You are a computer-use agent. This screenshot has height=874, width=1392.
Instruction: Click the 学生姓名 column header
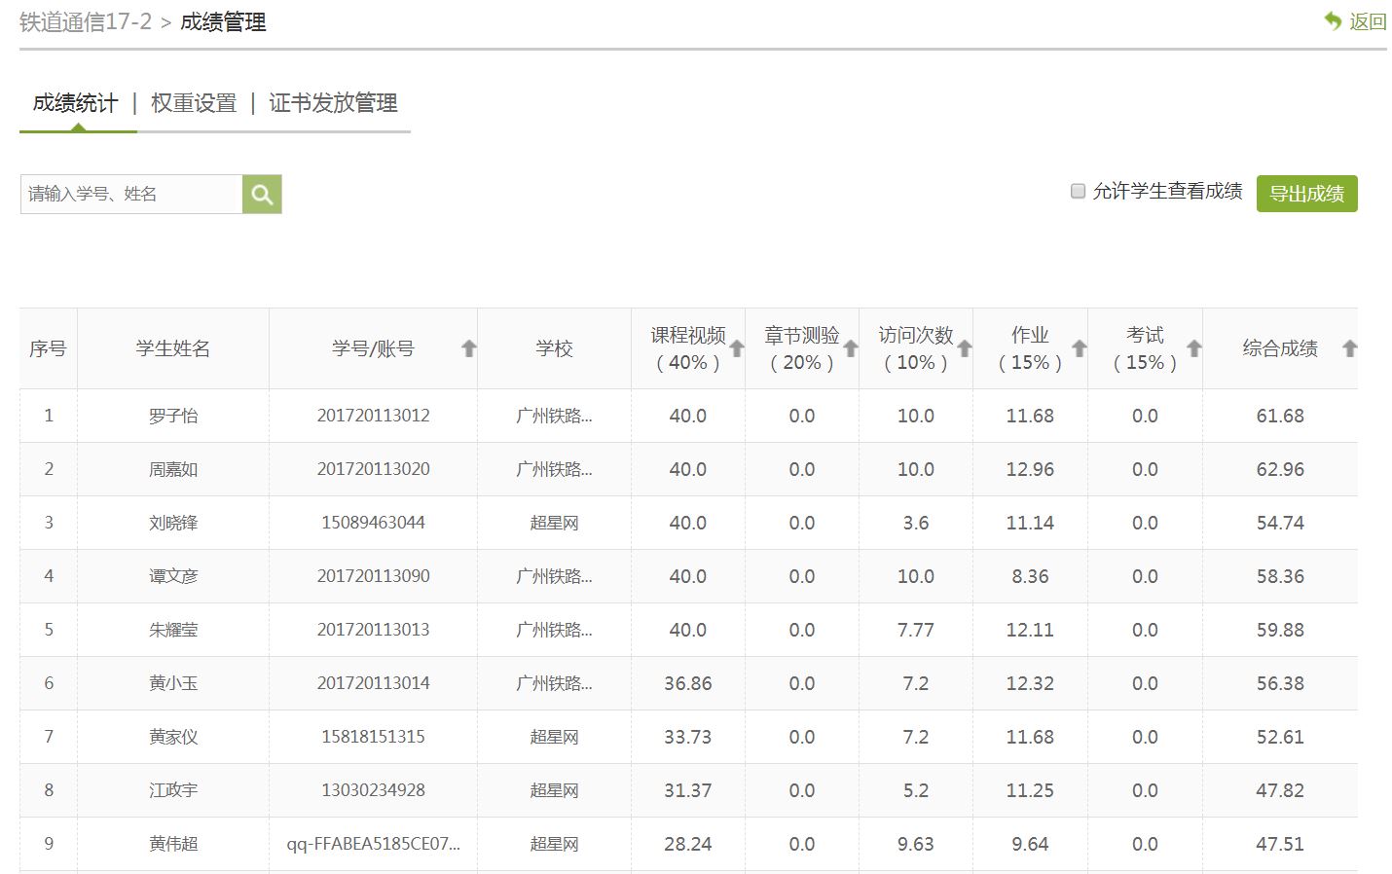(x=173, y=348)
